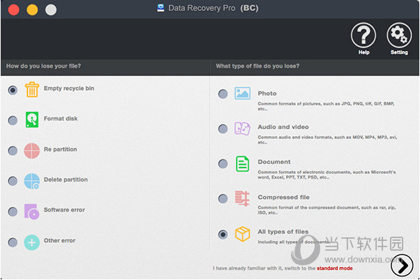This screenshot has width=420, height=280.
Task: Select the Delete partition radio button
Action: tap(13, 181)
